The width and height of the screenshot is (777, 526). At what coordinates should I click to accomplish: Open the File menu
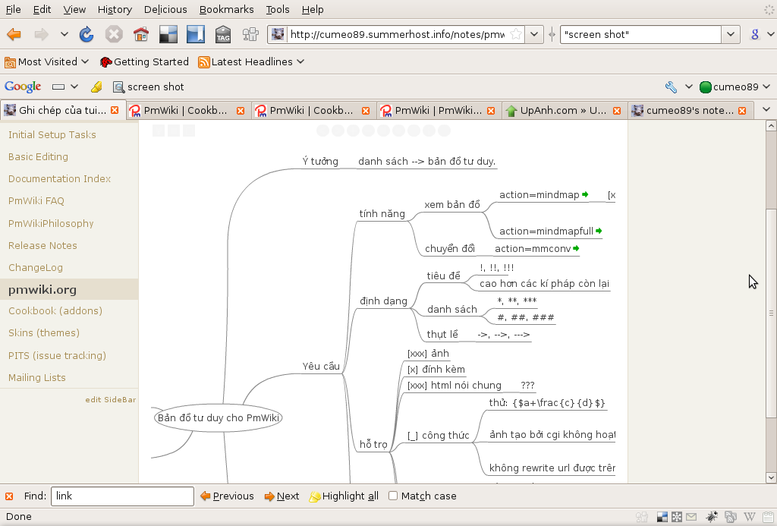pyautogui.click(x=14, y=9)
